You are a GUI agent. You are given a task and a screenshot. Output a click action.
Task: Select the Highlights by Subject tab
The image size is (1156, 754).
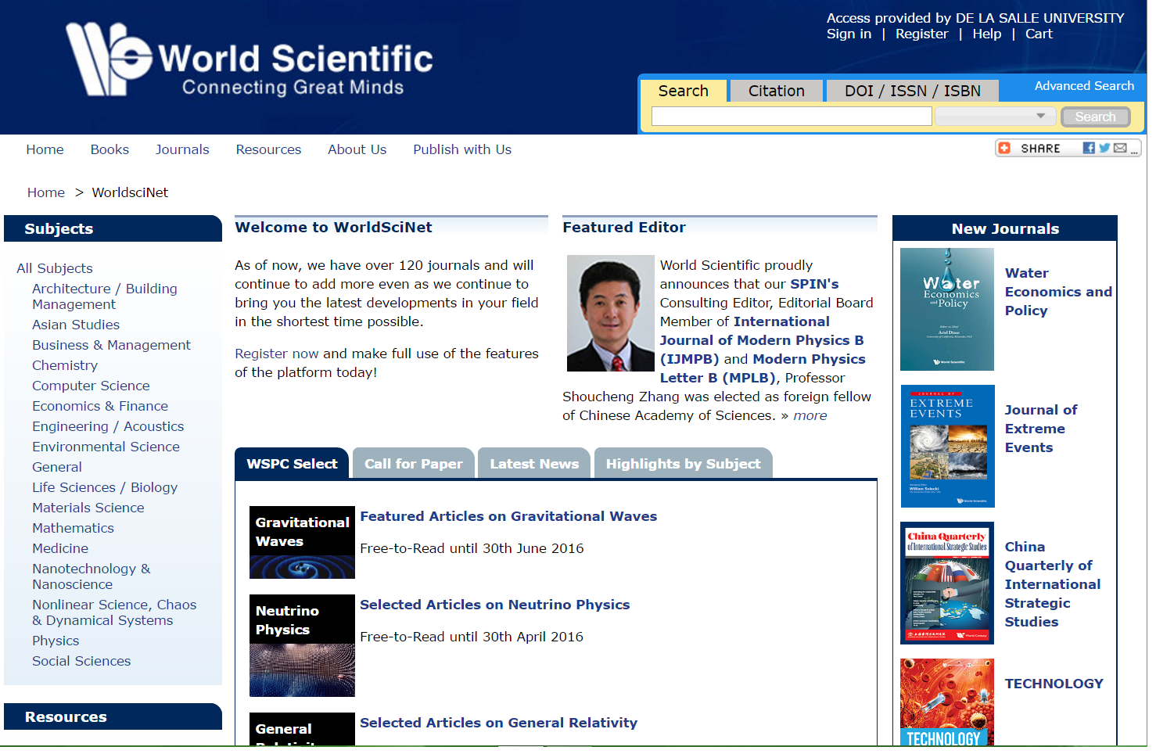(x=682, y=463)
